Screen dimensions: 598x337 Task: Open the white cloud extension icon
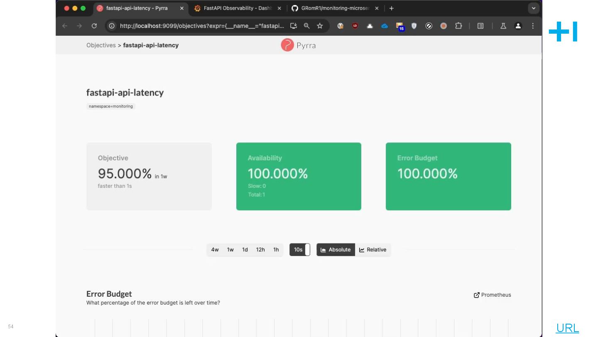tap(370, 26)
